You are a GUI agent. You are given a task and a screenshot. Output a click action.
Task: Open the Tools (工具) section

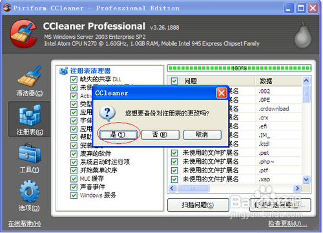pyautogui.click(x=30, y=157)
